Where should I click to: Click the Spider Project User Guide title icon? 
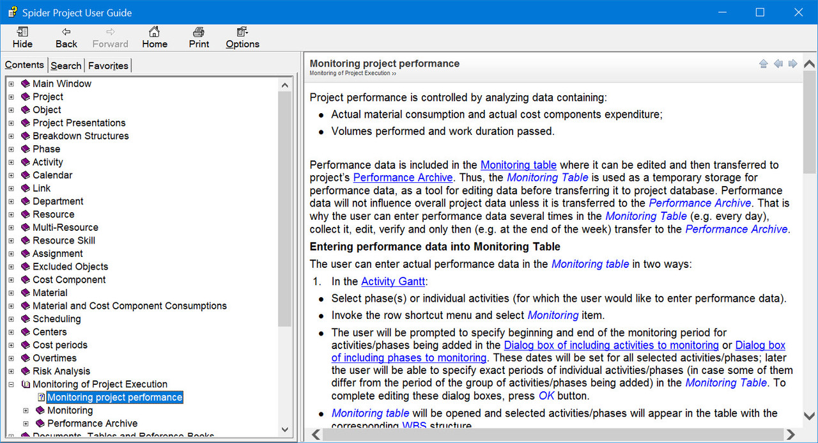coord(12,12)
